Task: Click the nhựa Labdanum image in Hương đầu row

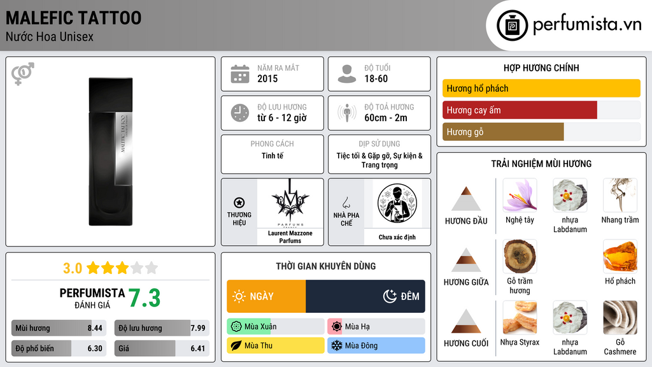Action: click(570, 195)
